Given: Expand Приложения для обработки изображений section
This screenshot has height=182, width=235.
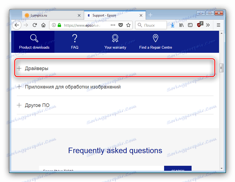Looking at the screenshot, I should coord(115,87).
